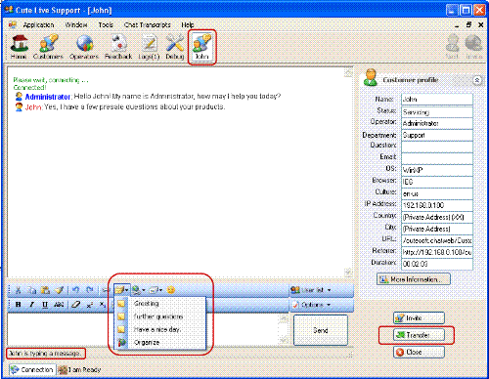
Task: Open the Operators view
Action: pyautogui.click(x=84, y=47)
